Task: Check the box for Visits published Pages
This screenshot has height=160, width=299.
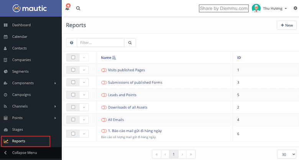Action: [x=73, y=70]
